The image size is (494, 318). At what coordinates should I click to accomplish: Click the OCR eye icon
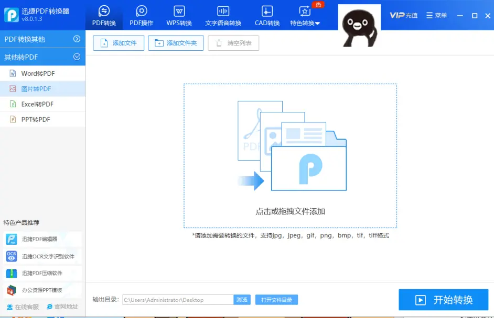pyautogui.click(x=12, y=256)
